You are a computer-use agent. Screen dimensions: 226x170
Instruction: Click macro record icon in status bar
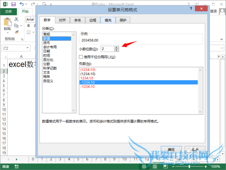pyautogui.click(x=17, y=166)
